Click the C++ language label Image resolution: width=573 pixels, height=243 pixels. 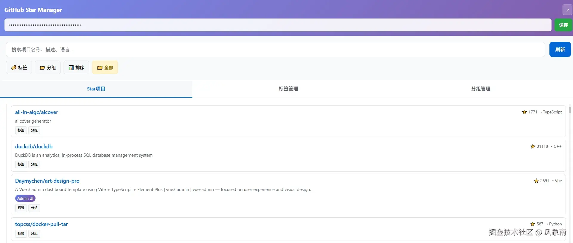[x=557, y=147]
